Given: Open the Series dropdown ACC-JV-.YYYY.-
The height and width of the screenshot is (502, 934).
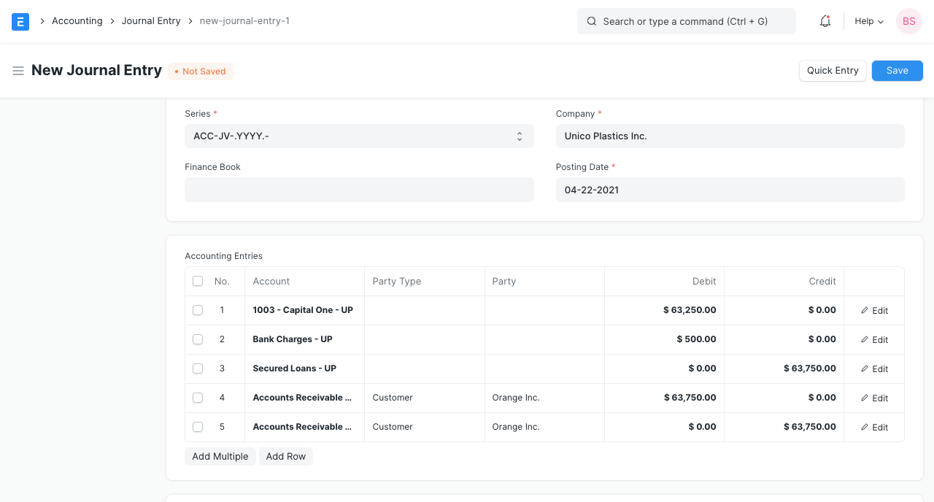Looking at the screenshot, I should (x=359, y=136).
